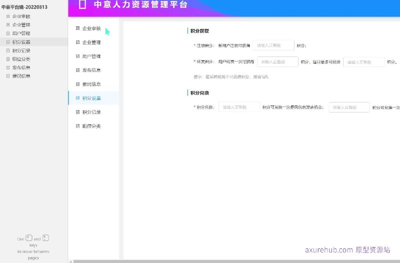400x263 pixels.
Task: Click icon next to platform menu 便民信息
Action: pyautogui.click(x=78, y=84)
